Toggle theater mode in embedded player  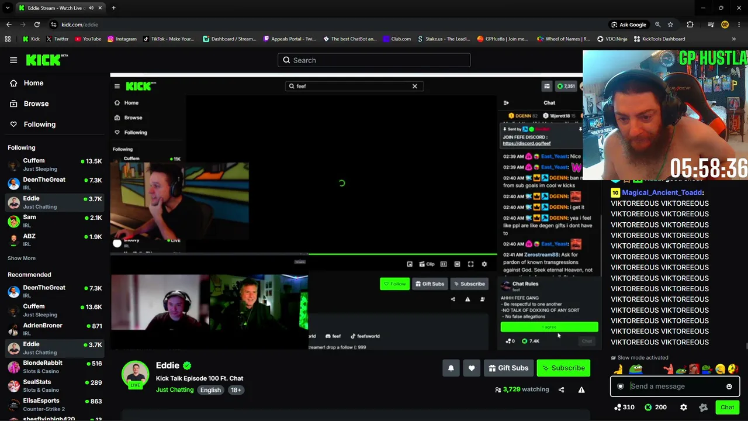click(457, 264)
